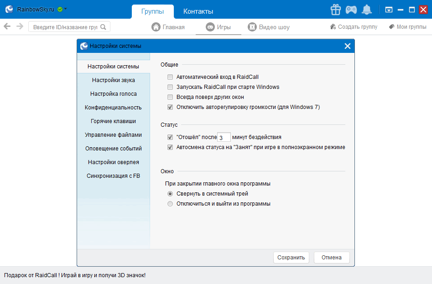Open Настройка голоса settings

tap(113, 94)
